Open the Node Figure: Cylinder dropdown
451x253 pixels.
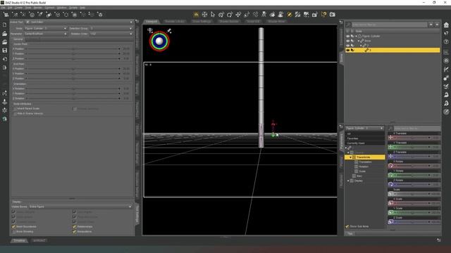coord(45,28)
